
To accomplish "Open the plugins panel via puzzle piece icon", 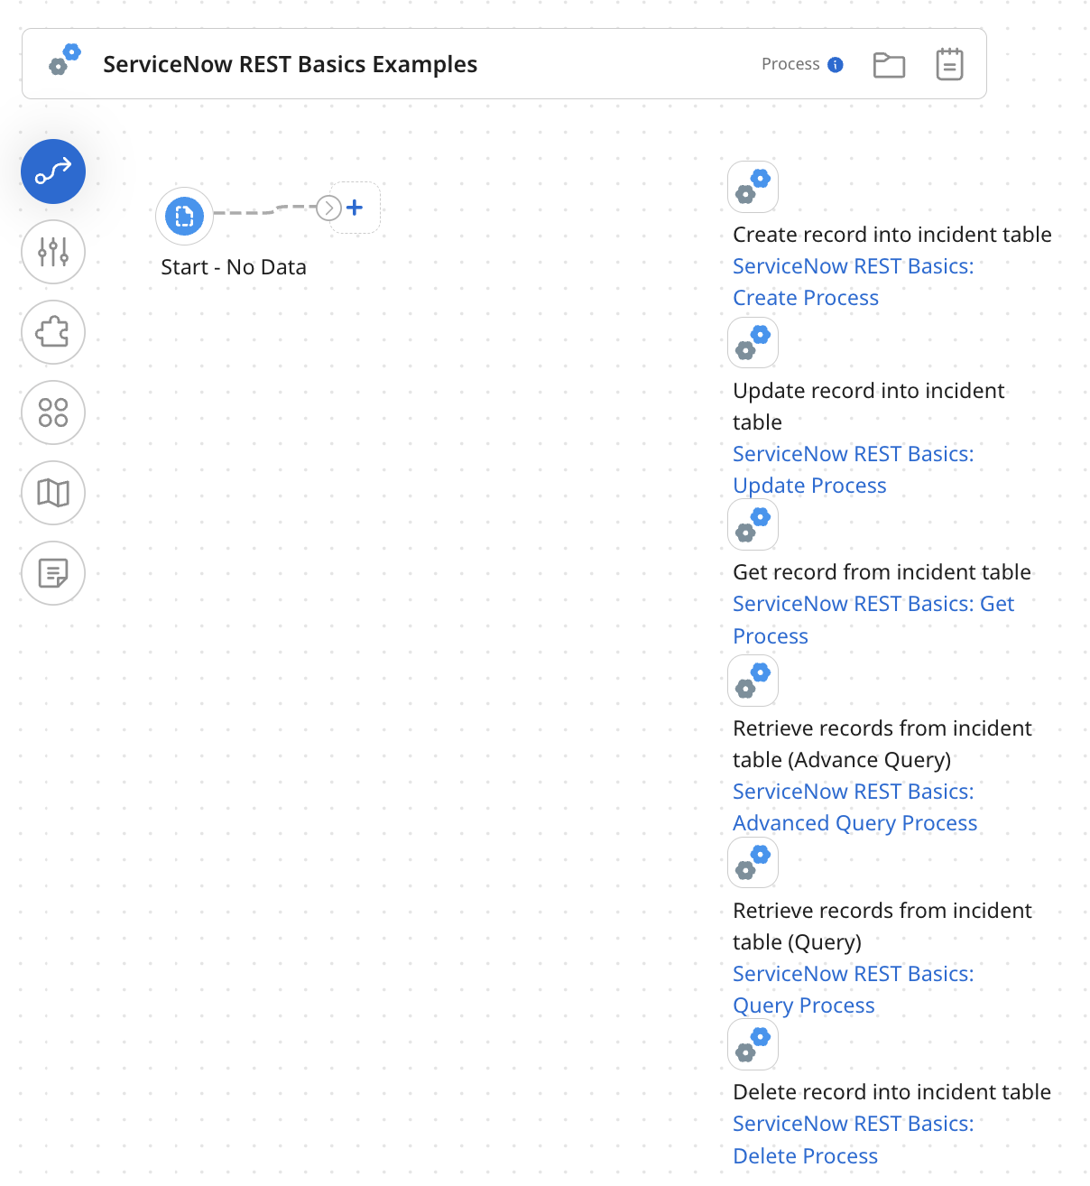I will [52, 332].
